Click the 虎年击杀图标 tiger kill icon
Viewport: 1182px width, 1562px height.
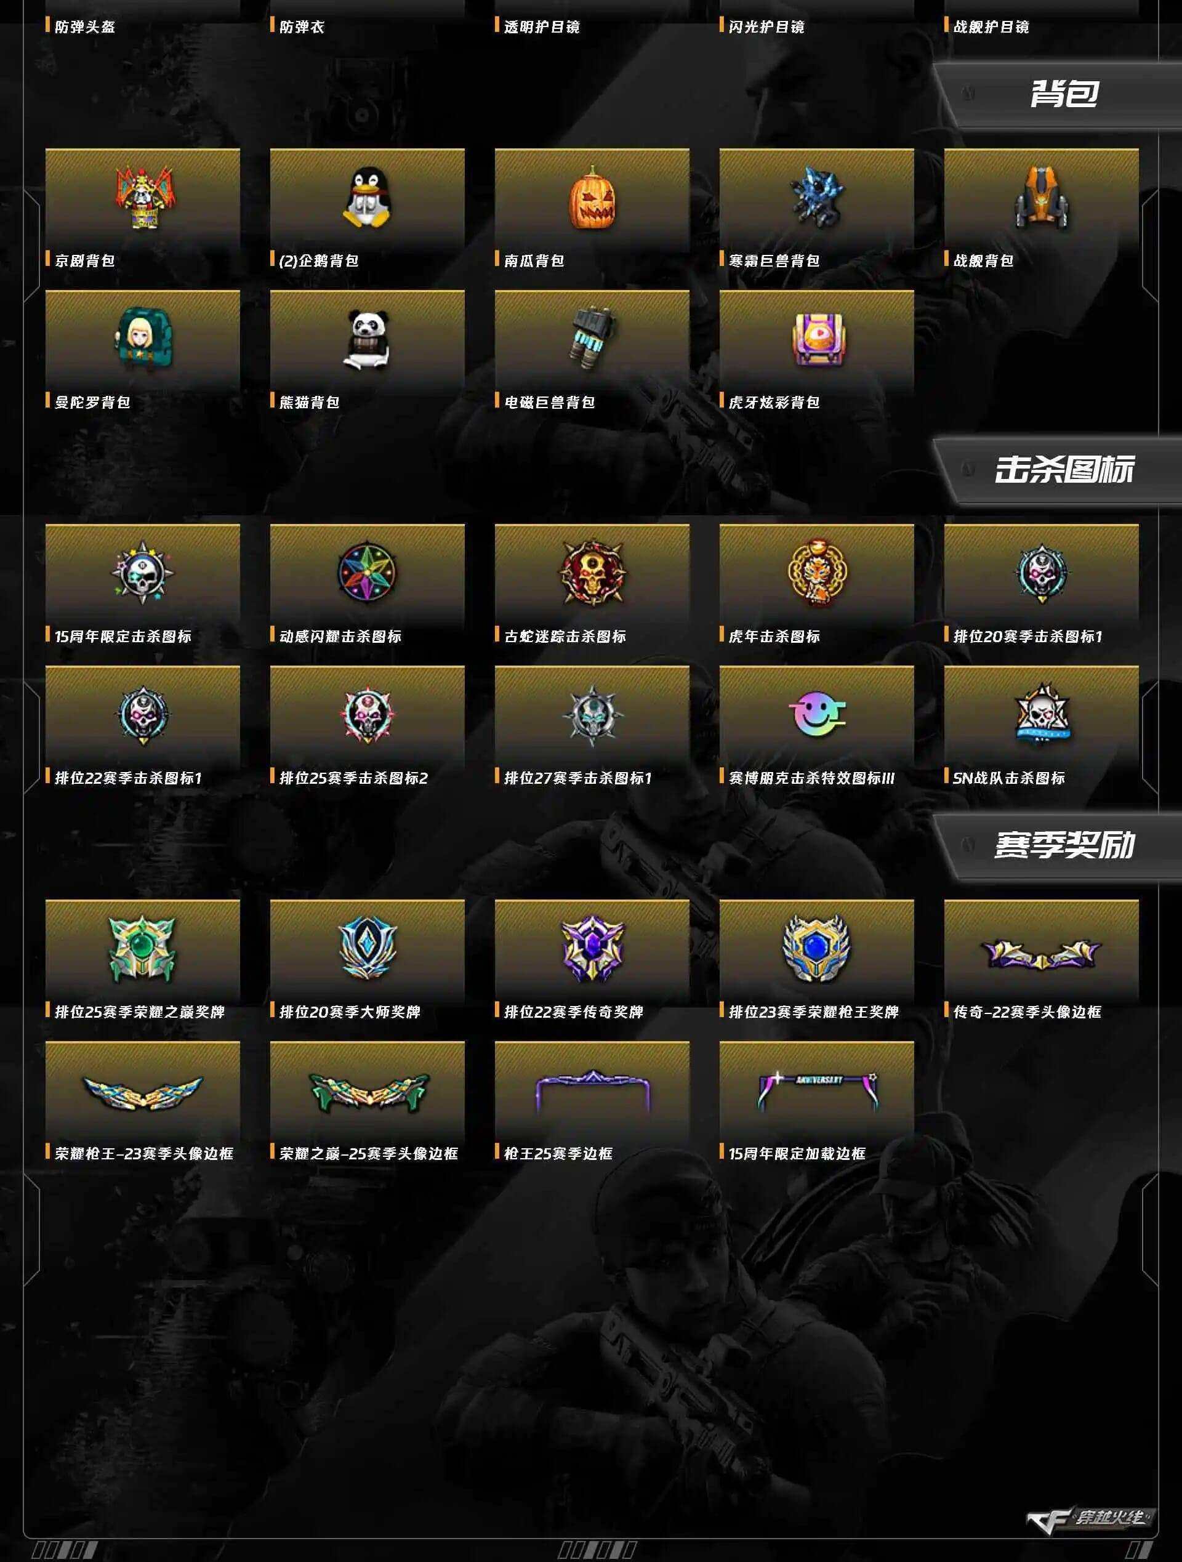point(817,573)
